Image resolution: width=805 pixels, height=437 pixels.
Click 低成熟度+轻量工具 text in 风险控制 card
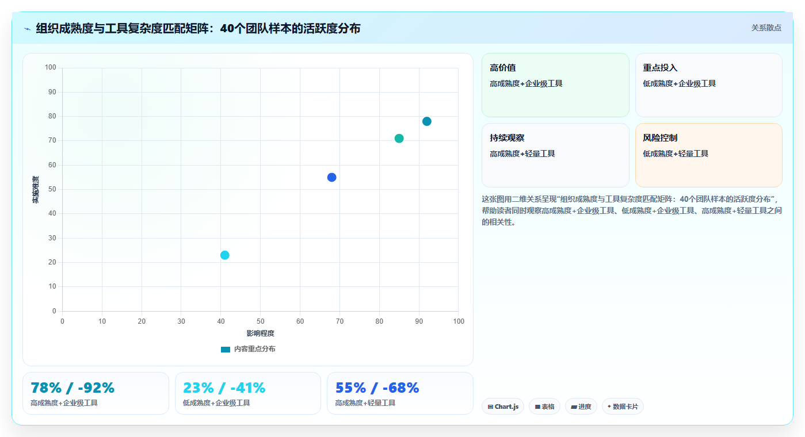[676, 154]
